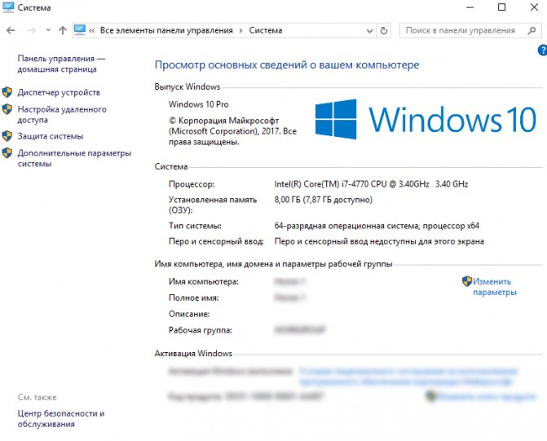Click the Forward navigation arrow
Image resolution: width=547 pixels, height=441 pixels.
coord(30,30)
